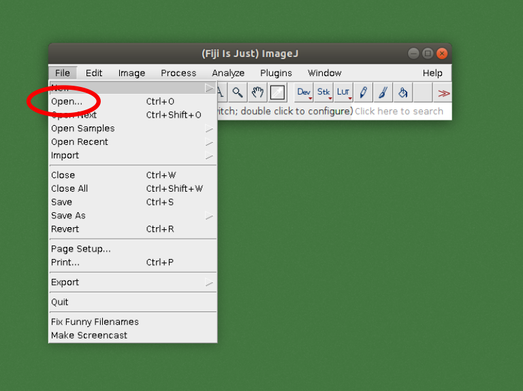Viewport: 523px width, 391px height.
Task: Select Close in the File menu
Action: tap(133, 175)
